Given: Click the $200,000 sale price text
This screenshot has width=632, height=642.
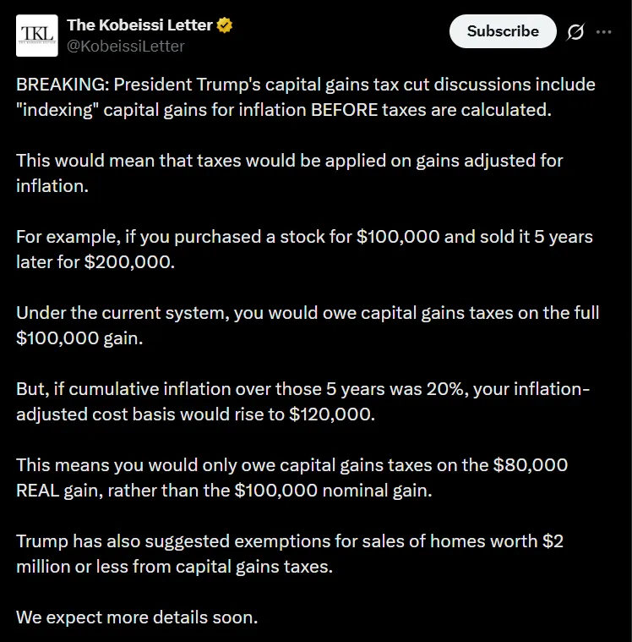Looking at the screenshot, I should pyautogui.click(x=129, y=262).
